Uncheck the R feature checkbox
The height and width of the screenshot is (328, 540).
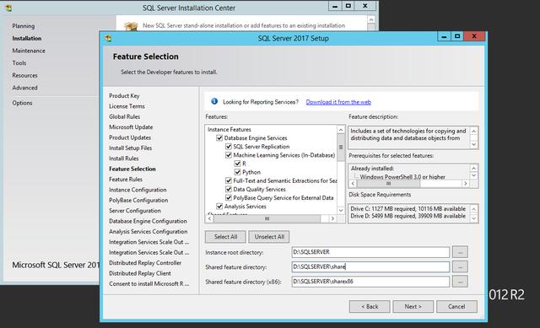point(237,164)
